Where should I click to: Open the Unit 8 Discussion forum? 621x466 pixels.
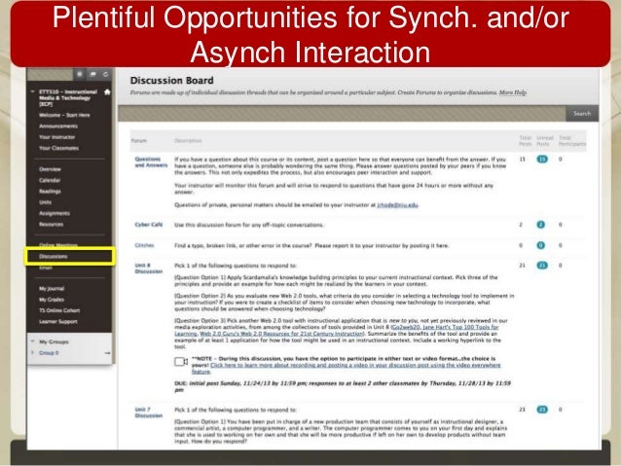tap(149, 269)
